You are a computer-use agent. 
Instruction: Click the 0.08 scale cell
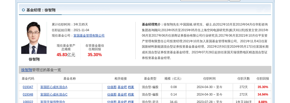point(174,87)
